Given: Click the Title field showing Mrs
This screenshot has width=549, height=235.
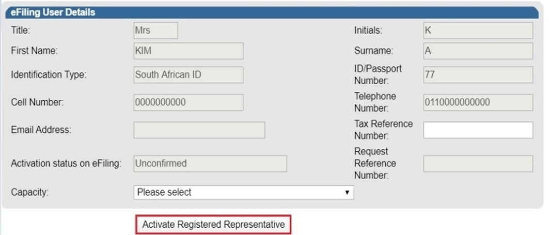Looking at the screenshot, I should (x=155, y=30).
